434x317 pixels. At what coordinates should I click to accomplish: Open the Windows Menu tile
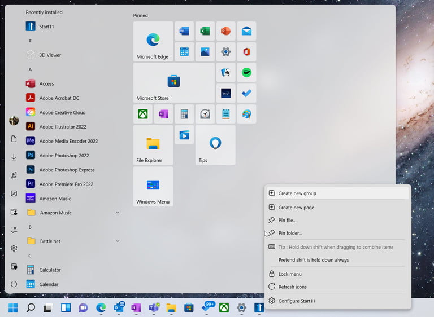pyautogui.click(x=153, y=187)
